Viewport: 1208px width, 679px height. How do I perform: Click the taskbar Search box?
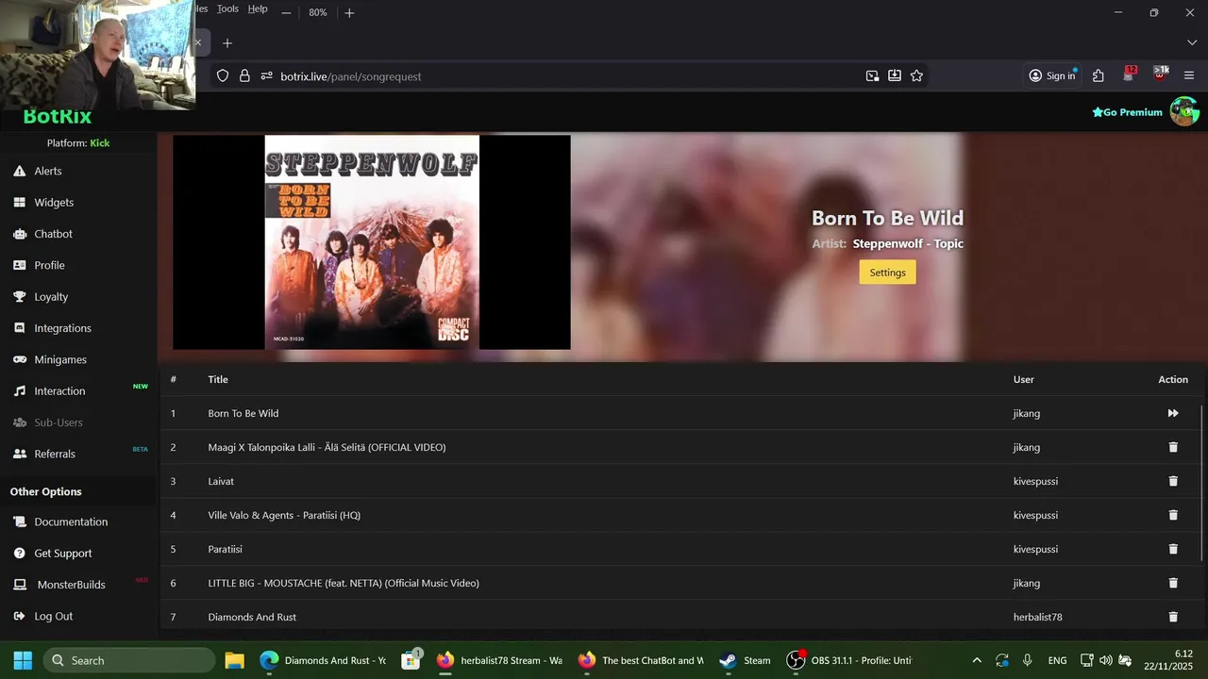click(x=128, y=660)
